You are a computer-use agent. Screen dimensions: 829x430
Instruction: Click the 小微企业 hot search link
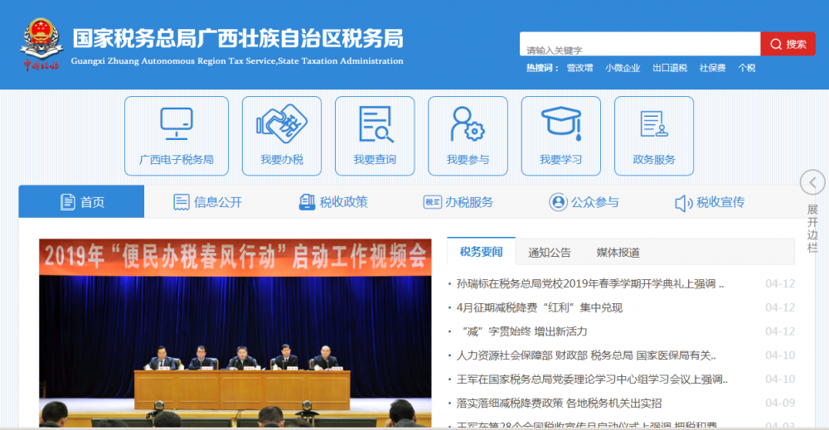(622, 68)
